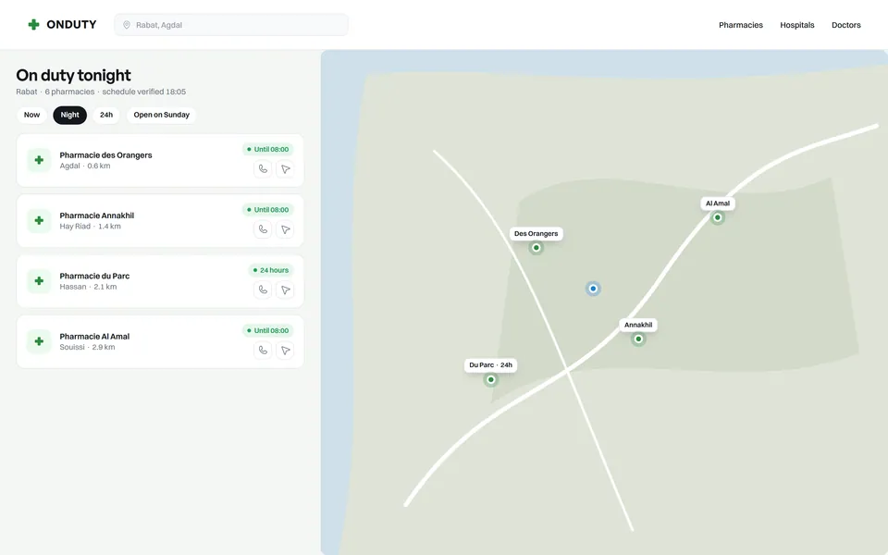This screenshot has width=888, height=555.
Task: Get directions to Pharmacie Annakhil
Action: point(286,229)
